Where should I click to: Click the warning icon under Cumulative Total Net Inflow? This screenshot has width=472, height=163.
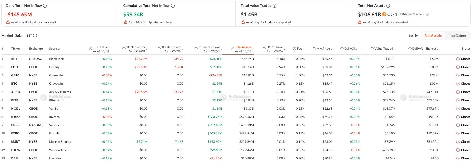click(x=125, y=22)
